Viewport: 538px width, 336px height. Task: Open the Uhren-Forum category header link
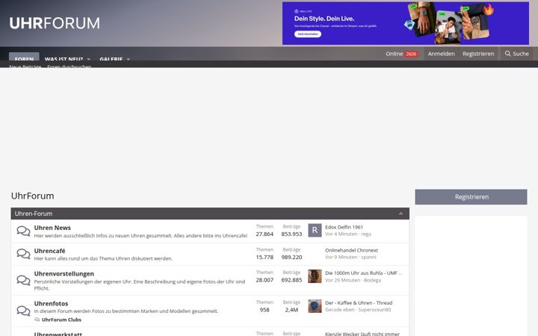[x=34, y=214]
